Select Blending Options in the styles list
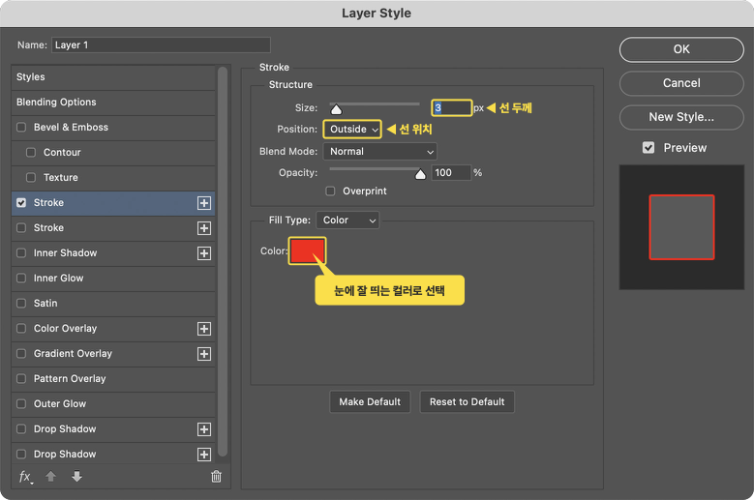This screenshot has height=500, width=754. [113, 103]
